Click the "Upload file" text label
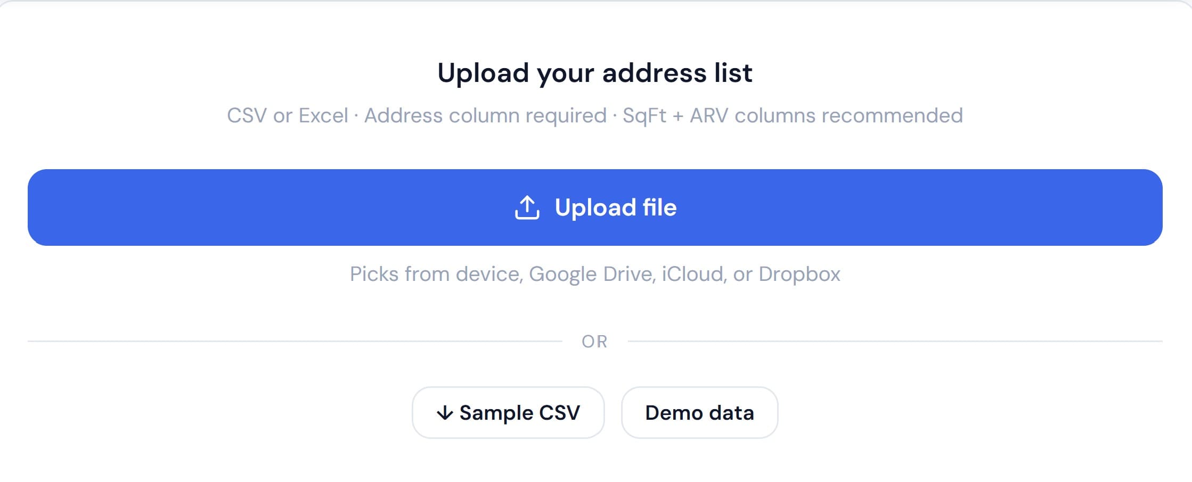The height and width of the screenshot is (482, 1192). coord(615,207)
